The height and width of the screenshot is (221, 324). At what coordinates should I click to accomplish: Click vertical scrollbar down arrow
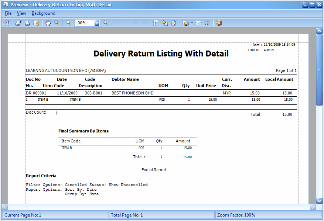coord(319,201)
